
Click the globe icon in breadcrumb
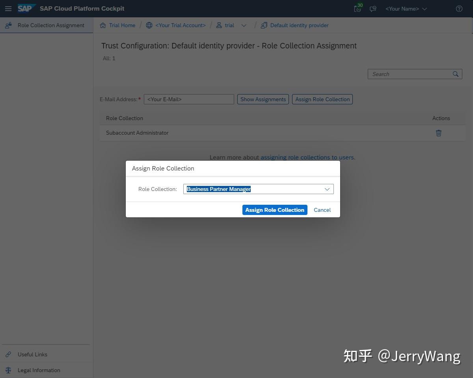[x=149, y=25]
